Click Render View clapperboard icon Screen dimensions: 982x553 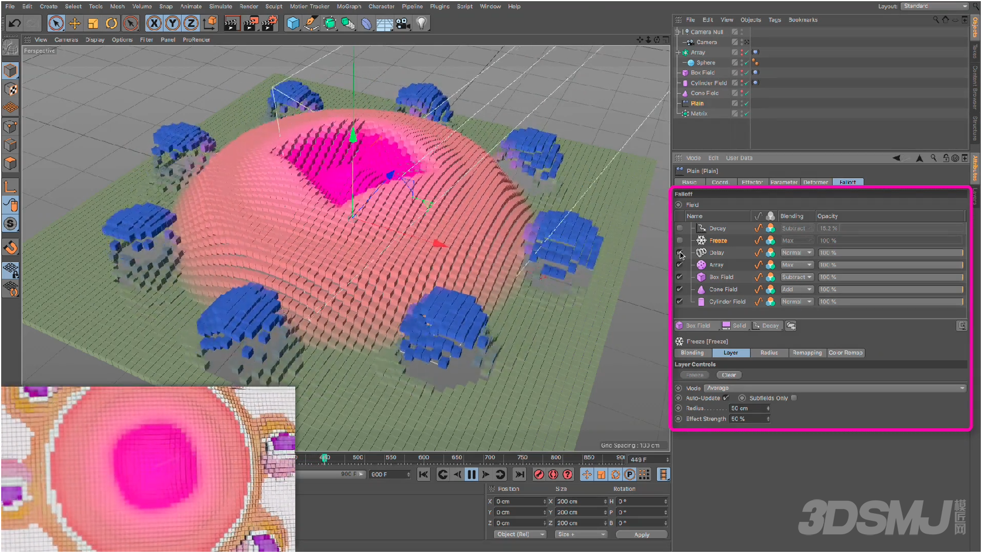point(231,23)
